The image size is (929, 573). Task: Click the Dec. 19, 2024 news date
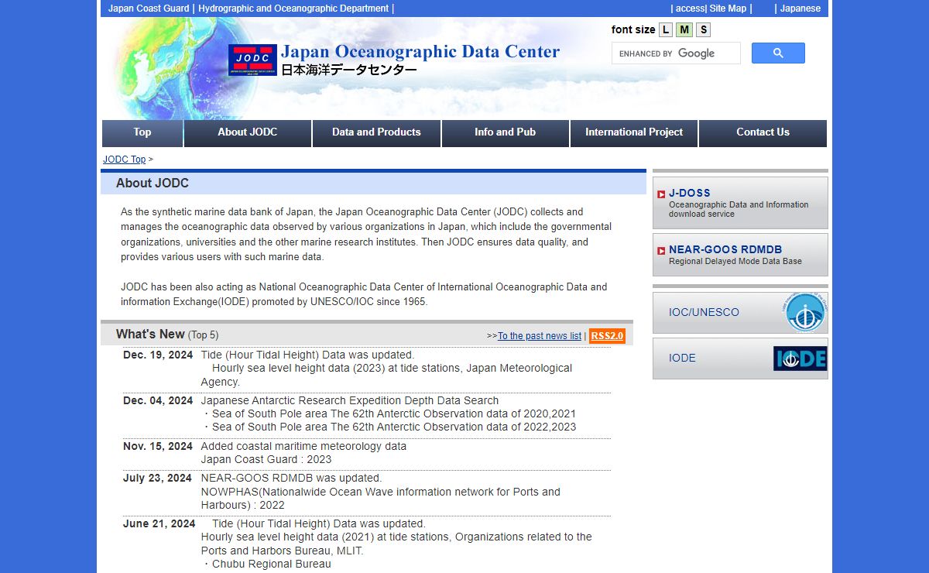(158, 355)
